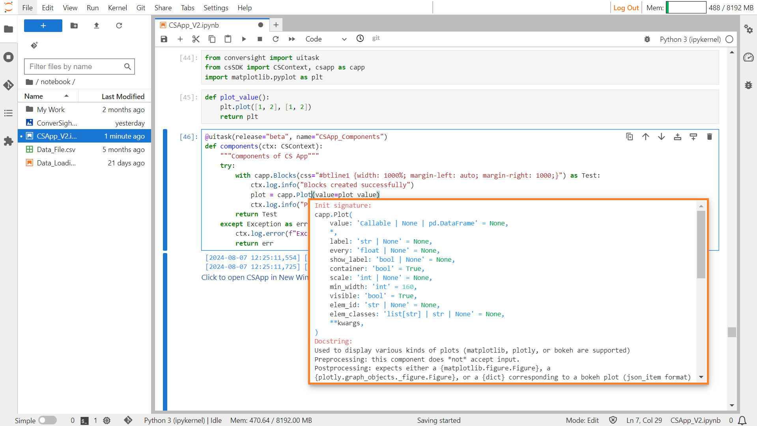
Task: Open the Property Inspector gears icon
Action: click(x=748, y=29)
